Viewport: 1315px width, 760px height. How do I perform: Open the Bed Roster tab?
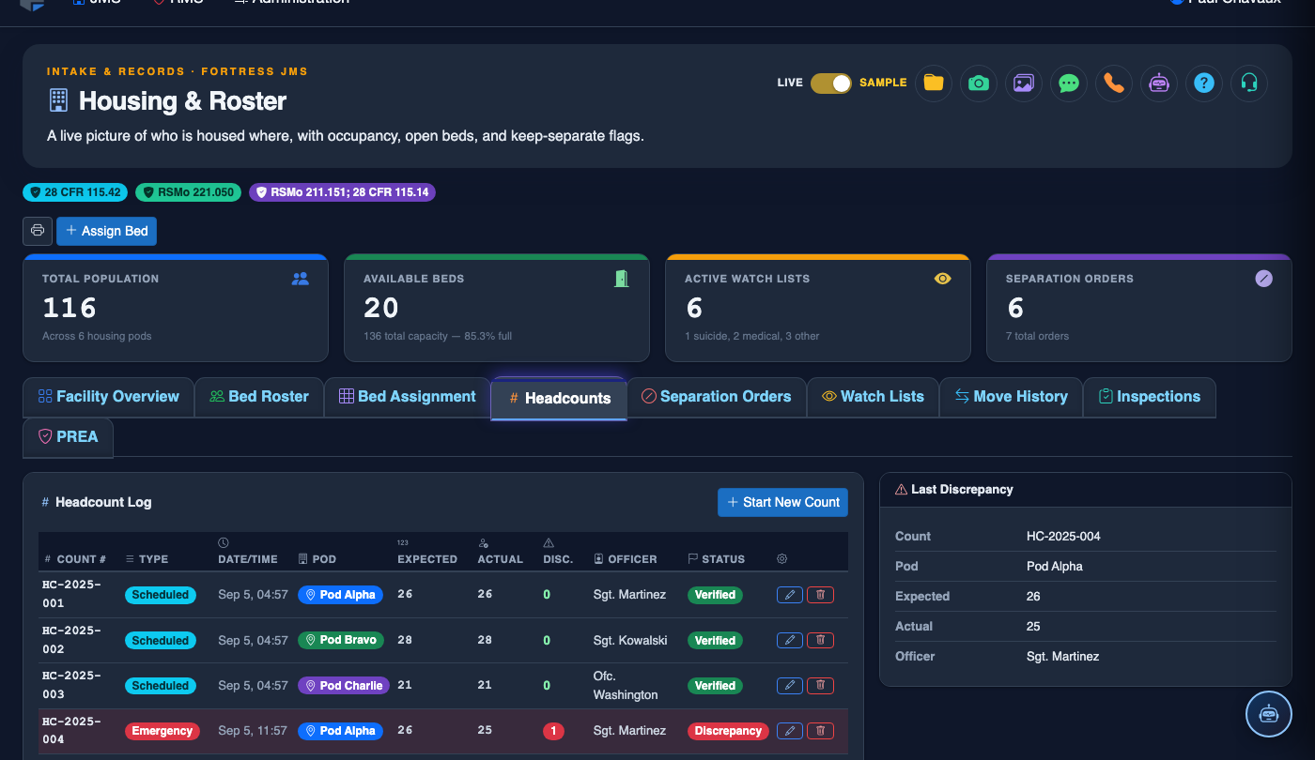point(259,397)
